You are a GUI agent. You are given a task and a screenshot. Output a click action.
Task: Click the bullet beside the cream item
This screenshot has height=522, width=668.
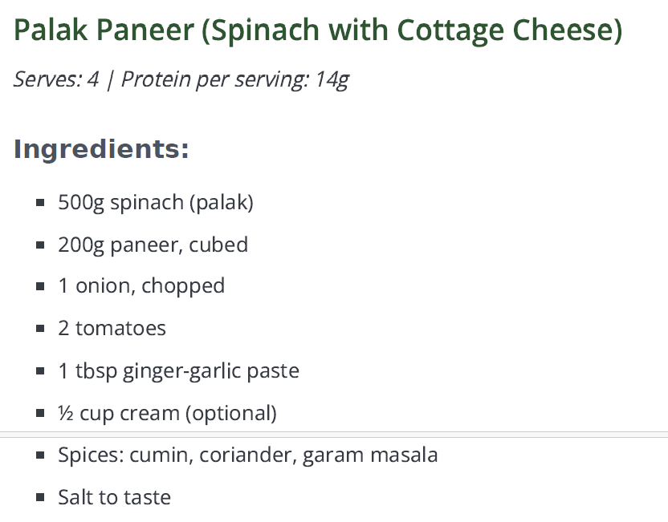40,414
